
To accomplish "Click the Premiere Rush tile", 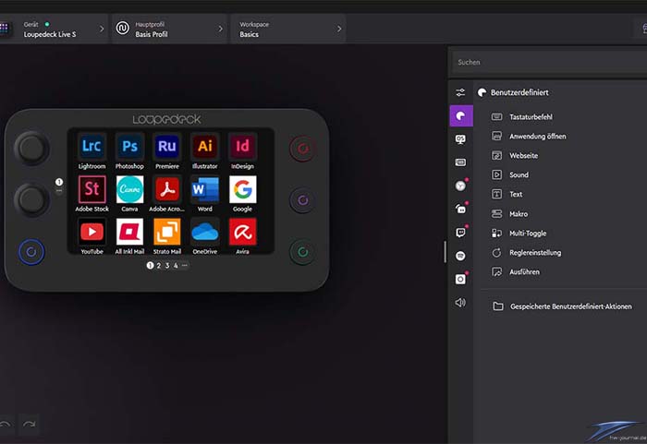I will [167, 147].
